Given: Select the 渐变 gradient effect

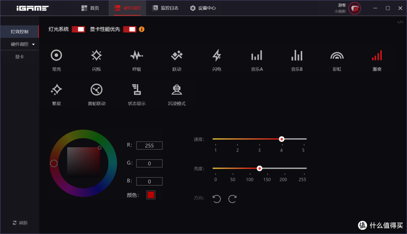Looking at the screenshot, I should click(377, 60).
